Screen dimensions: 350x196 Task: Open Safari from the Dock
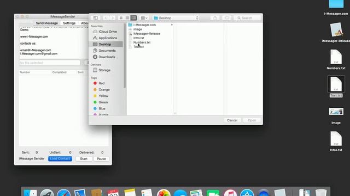63,193
